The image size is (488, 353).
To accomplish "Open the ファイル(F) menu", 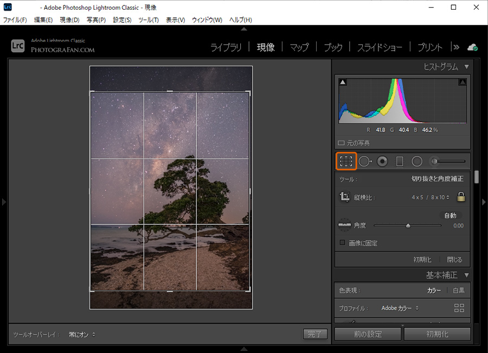I will (x=15, y=20).
